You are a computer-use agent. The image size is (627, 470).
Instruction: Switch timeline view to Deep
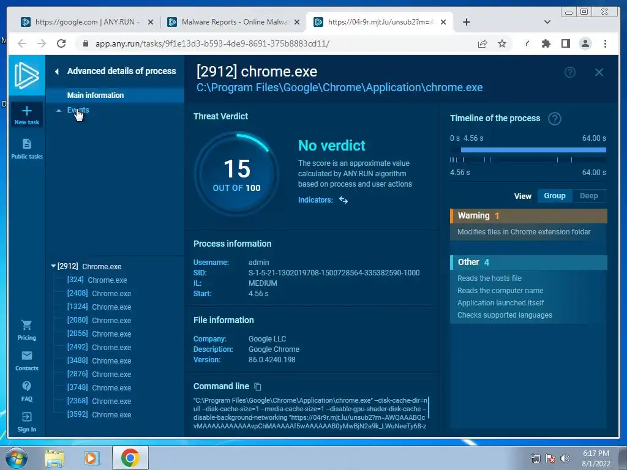pos(588,196)
